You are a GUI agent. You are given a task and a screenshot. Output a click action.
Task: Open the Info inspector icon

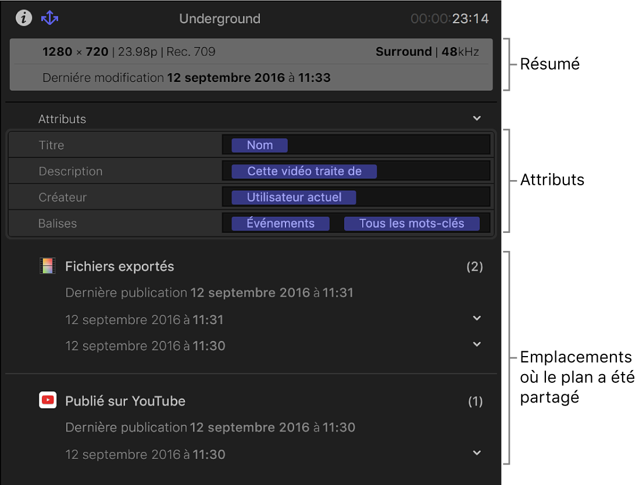(24, 18)
